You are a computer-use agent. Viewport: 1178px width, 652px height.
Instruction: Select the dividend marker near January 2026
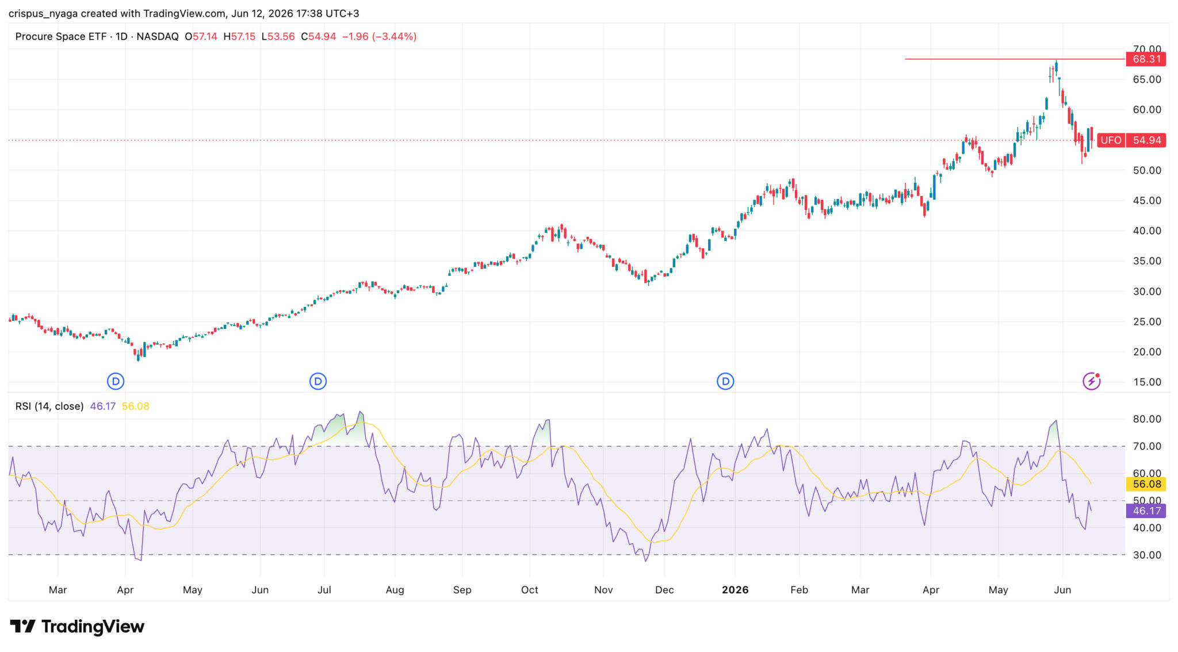[725, 381]
